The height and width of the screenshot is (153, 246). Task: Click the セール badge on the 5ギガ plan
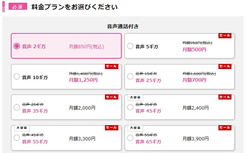click(x=225, y=36)
